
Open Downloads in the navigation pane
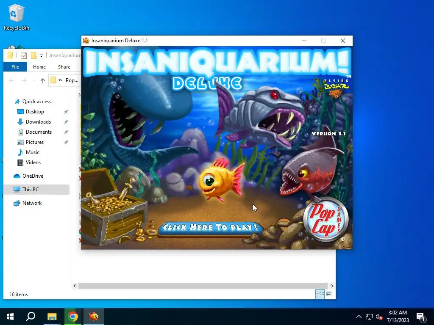click(x=38, y=122)
